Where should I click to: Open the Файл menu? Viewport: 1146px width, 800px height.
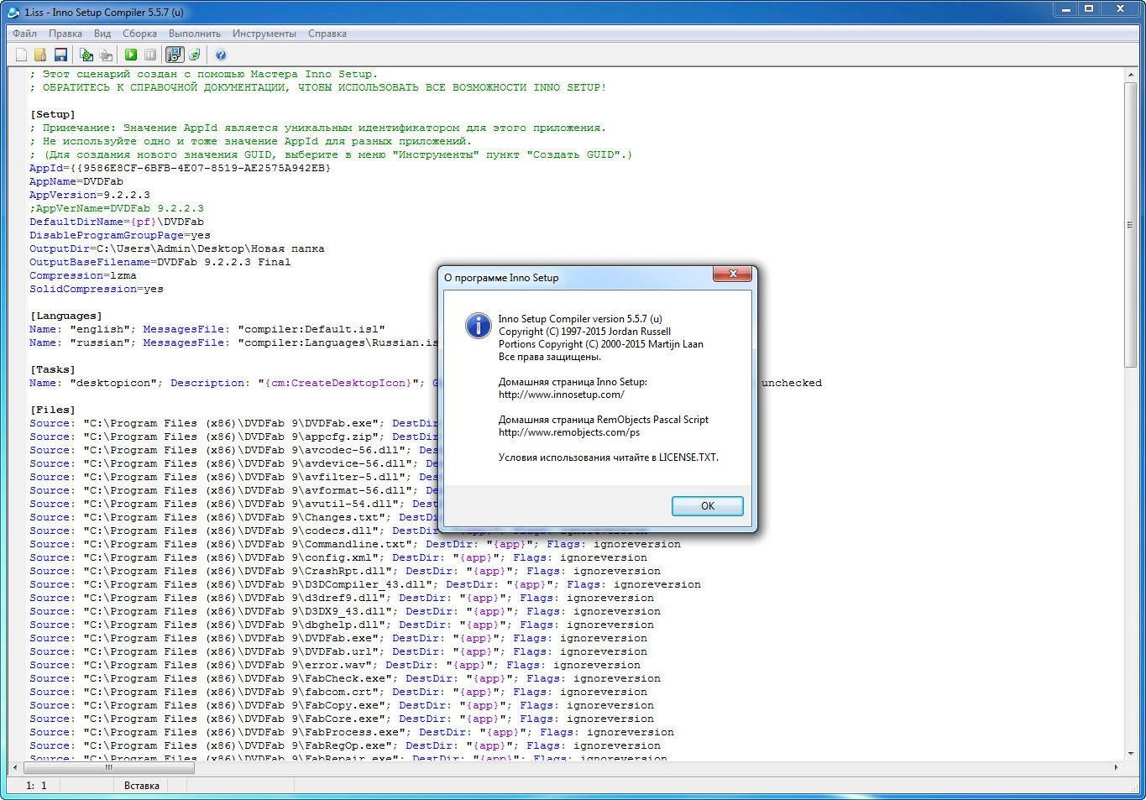[24, 34]
